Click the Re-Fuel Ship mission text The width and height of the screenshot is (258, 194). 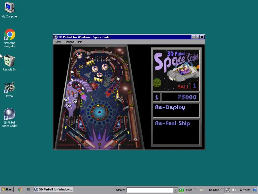pos(173,123)
